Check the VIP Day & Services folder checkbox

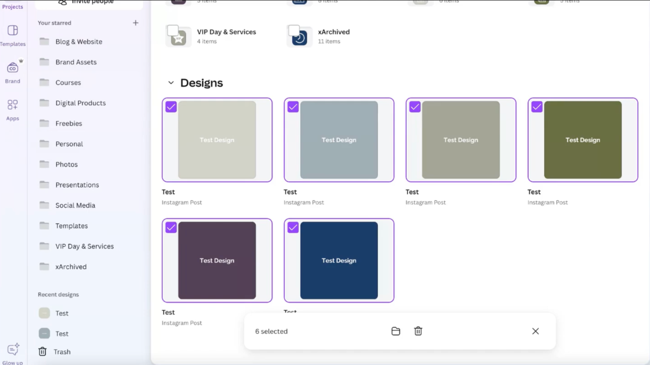tap(173, 30)
